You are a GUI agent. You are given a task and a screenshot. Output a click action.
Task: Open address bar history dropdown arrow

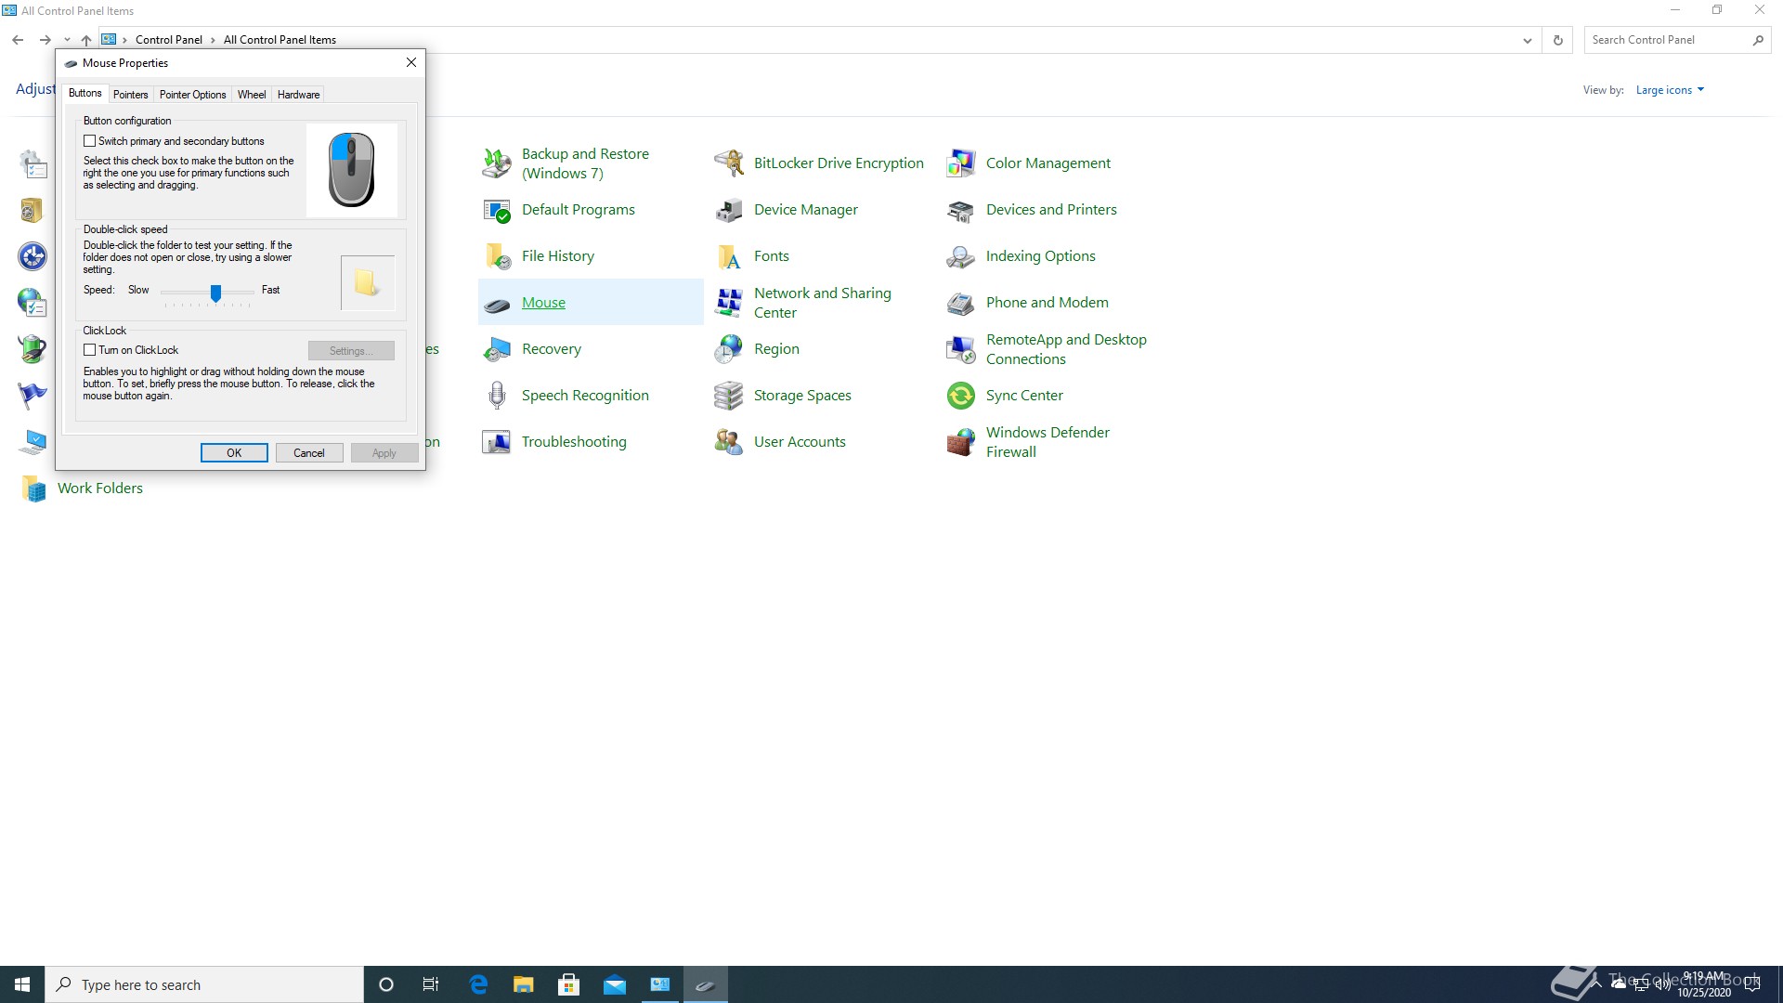(x=1527, y=40)
